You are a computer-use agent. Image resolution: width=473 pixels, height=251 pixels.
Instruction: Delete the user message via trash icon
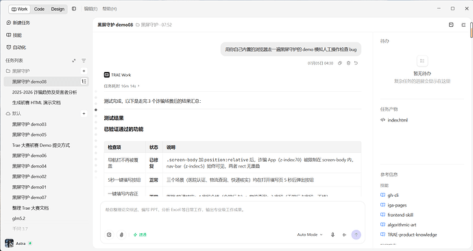(348, 63)
